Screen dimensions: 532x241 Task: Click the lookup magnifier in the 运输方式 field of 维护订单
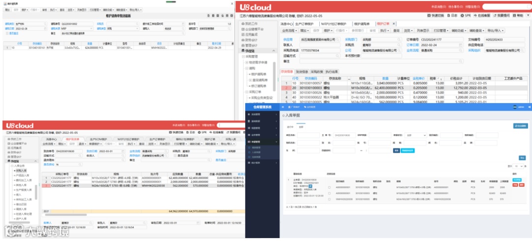coord(337,56)
